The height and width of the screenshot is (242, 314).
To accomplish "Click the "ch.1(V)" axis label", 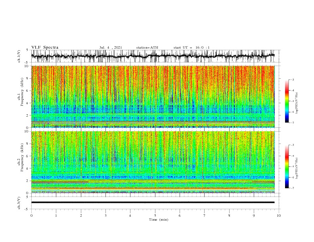I will click(19, 56).
